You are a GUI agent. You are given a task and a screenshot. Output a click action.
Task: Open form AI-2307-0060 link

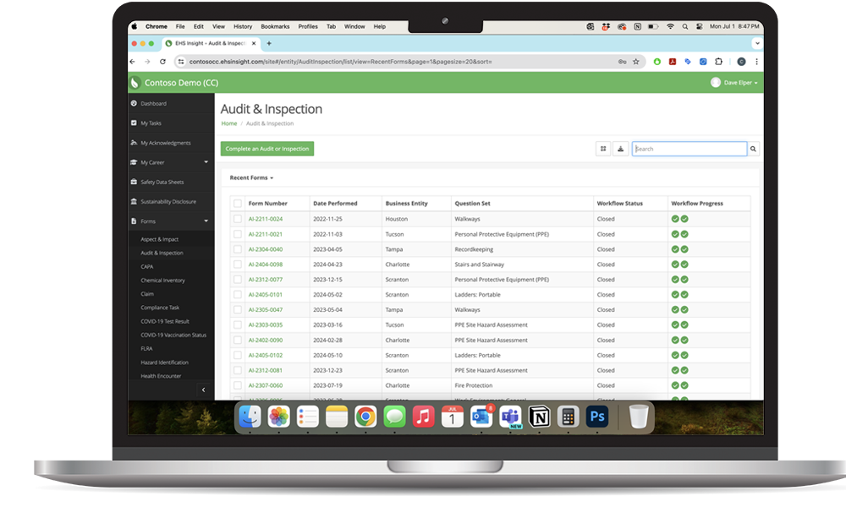266,385
